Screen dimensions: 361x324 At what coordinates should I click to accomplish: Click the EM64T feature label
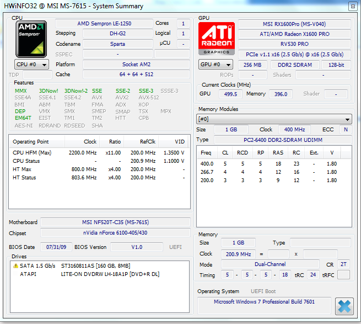[x=23, y=118]
